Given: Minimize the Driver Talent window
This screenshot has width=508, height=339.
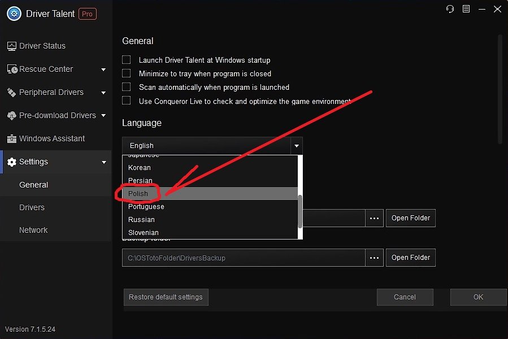Looking at the screenshot, I should [482, 9].
